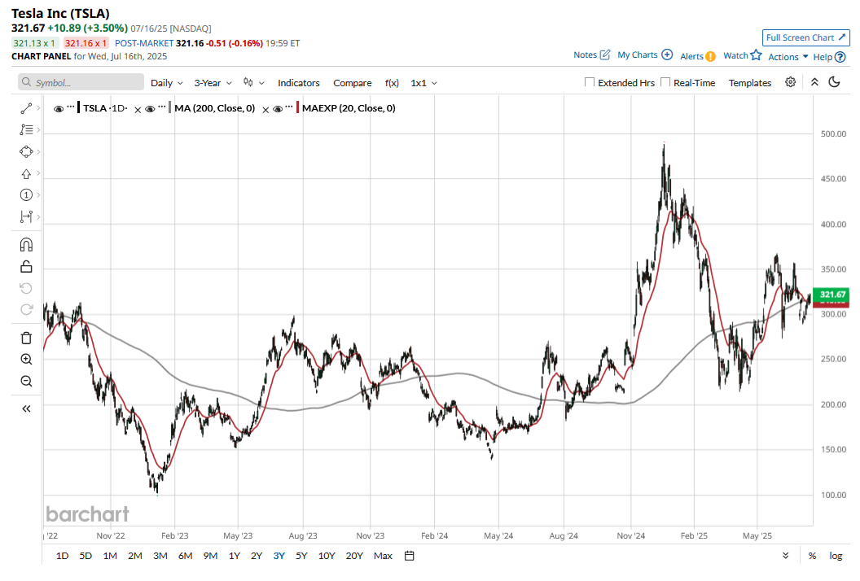Hide the TSLA price series

59,109
